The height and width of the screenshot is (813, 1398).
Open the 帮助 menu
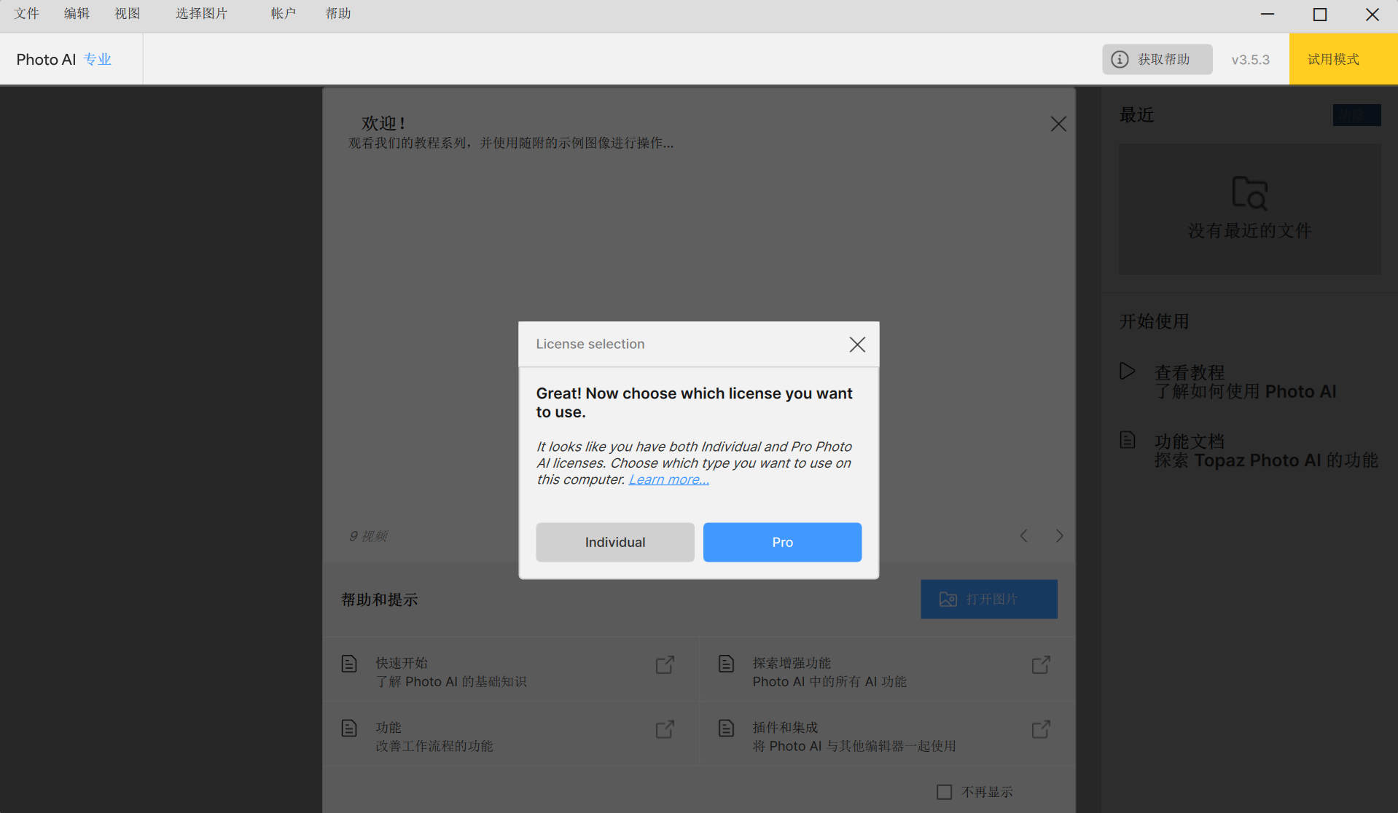pyautogui.click(x=338, y=14)
